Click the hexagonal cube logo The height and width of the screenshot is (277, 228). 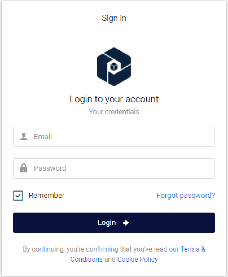(x=114, y=67)
